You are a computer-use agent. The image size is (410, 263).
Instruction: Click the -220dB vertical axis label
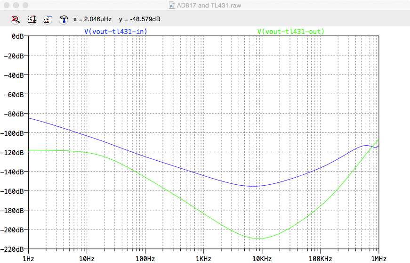point(12,249)
